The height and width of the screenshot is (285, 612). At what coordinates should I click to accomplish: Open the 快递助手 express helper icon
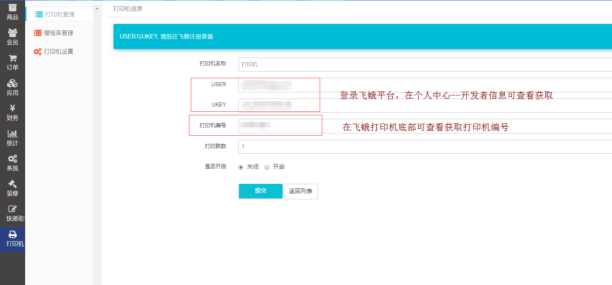(12, 209)
